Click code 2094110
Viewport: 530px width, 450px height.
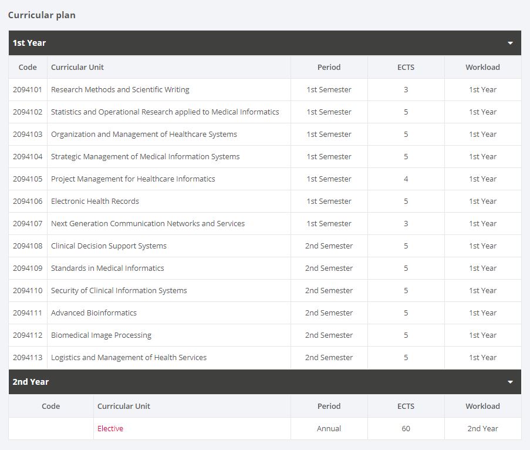[x=28, y=291]
